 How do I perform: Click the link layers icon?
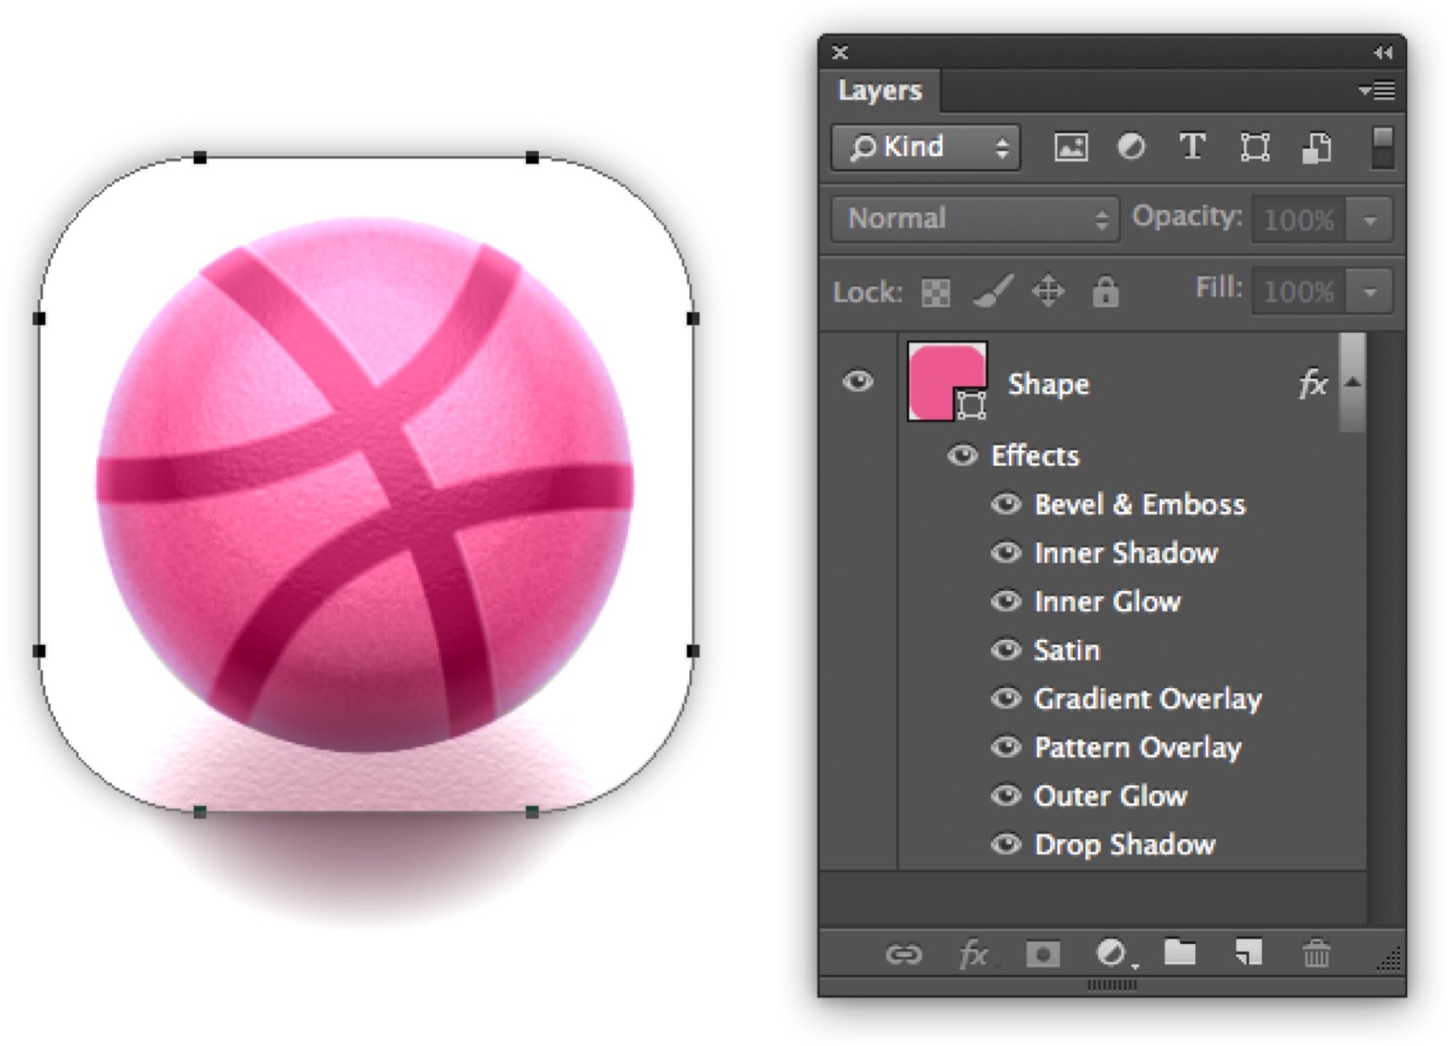point(904,954)
